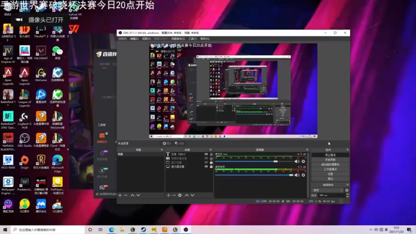Screen dimensions: 416x234
Task: Open the Scene Collection menu in OBS
Action: coord(178,38)
